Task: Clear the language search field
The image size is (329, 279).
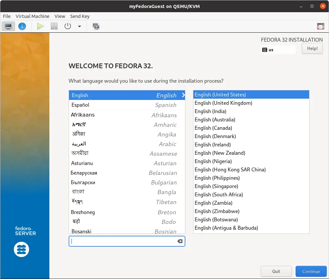Action: tap(180, 241)
